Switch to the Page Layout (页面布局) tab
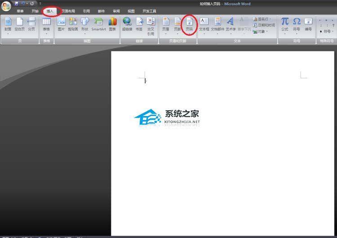 (68, 11)
